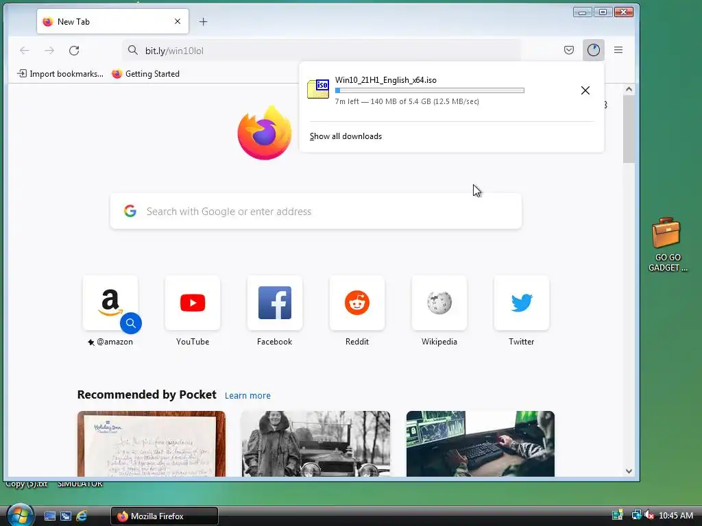This screenshot has width=702, height=526.
Task: Click the leftmost system tray icon
Action: pyautogui.click(x=618, y=515)
